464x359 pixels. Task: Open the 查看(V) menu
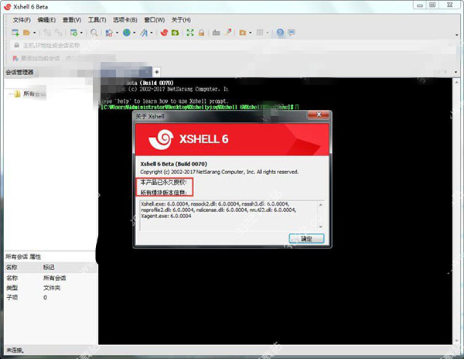[72, 20]
